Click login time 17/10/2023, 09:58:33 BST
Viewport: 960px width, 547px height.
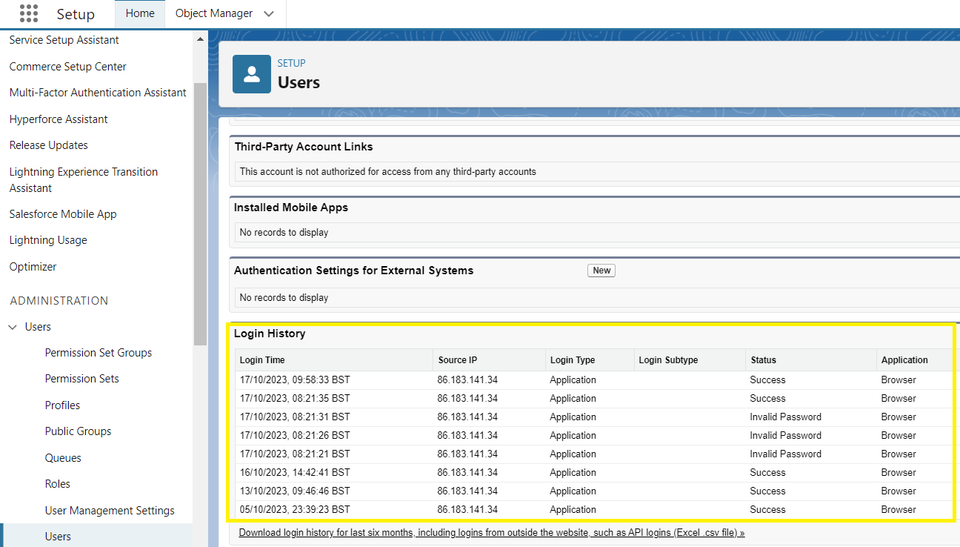coord(295,380)
